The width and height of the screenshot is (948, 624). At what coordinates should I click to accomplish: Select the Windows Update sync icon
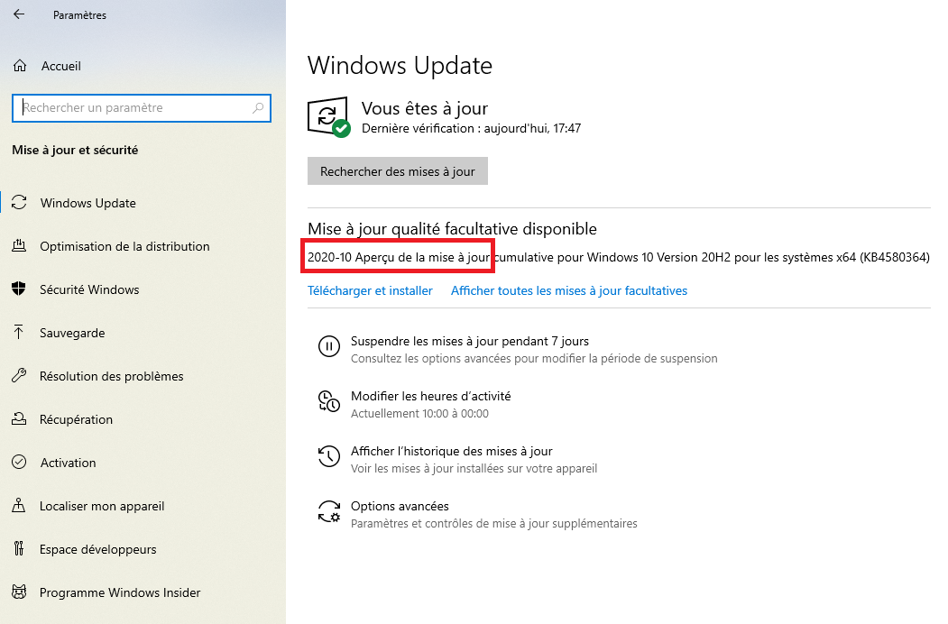coord(19,203)
